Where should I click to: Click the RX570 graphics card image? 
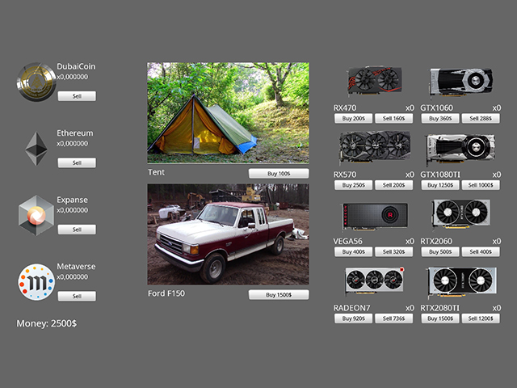click(375, 147)
